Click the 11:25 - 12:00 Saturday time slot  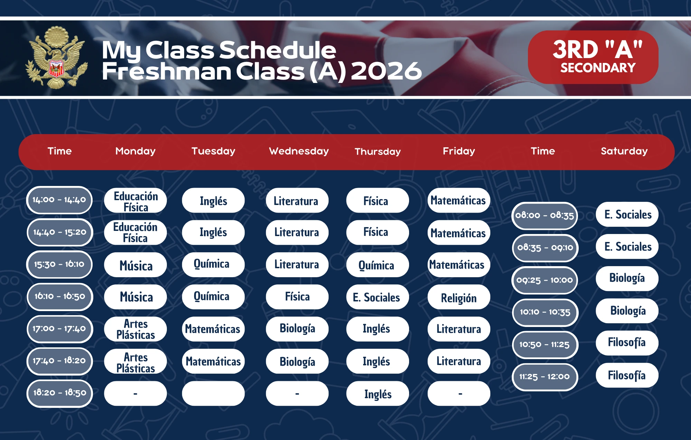[x=545, y=377]
